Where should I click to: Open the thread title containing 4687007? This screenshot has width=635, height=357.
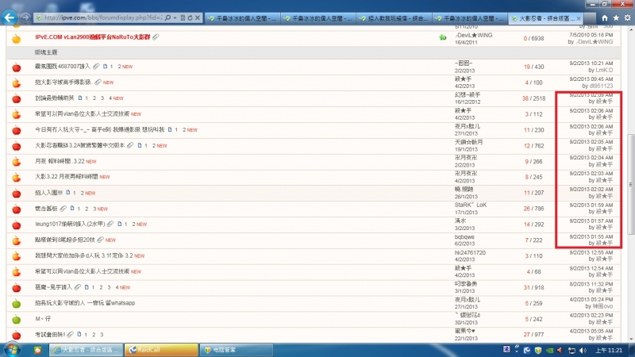(x=63, y=67)
